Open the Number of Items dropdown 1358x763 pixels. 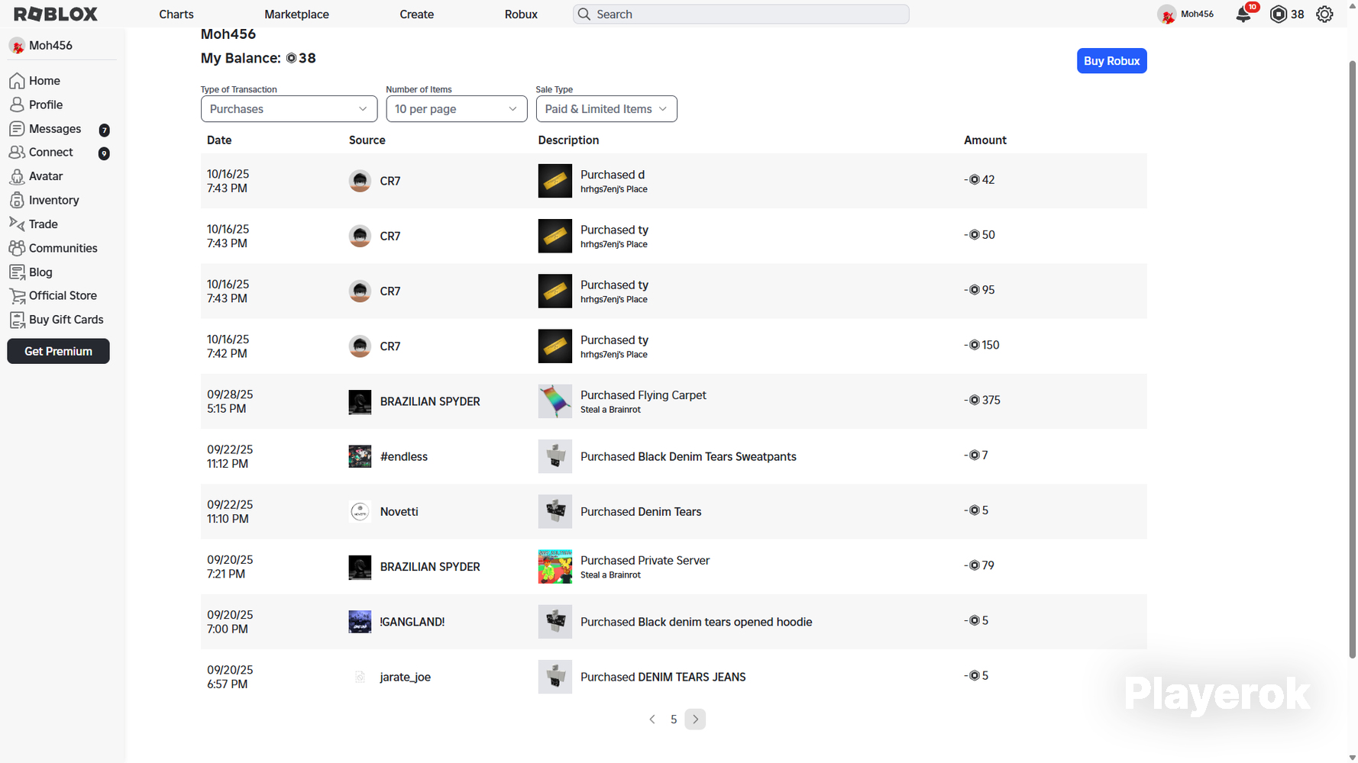pyautogui.click(x=457, y=109)
